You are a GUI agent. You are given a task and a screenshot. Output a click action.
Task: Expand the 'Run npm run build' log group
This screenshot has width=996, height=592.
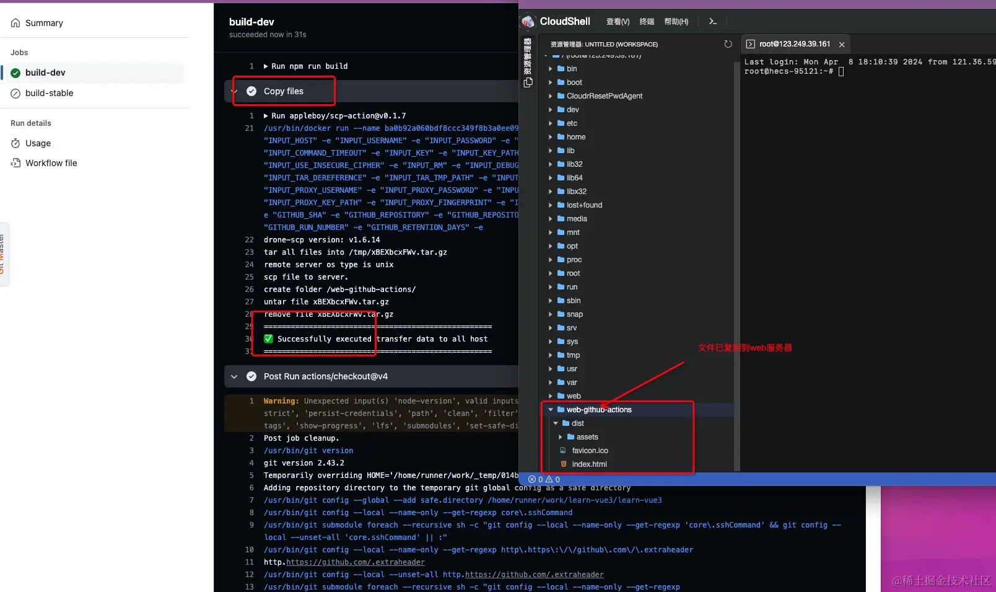coord(266,66)
